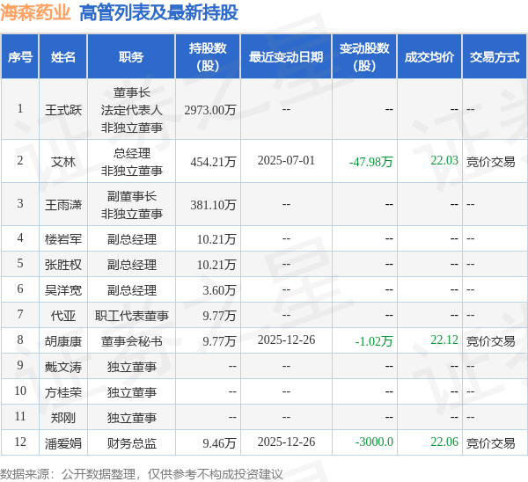This screenshot has width=528, height=482.
Task: Click the date in 潘爱娟's row
Action: [x=286, y=442]
